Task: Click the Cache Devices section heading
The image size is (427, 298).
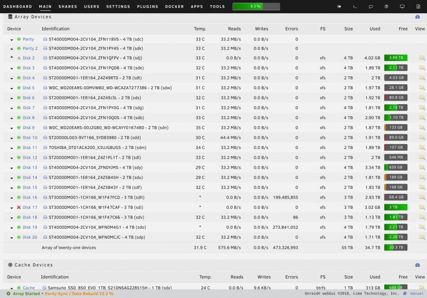Action: pos(34,265)
